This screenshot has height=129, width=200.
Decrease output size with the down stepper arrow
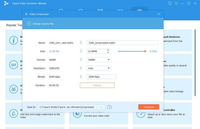[x=108, y=52]
